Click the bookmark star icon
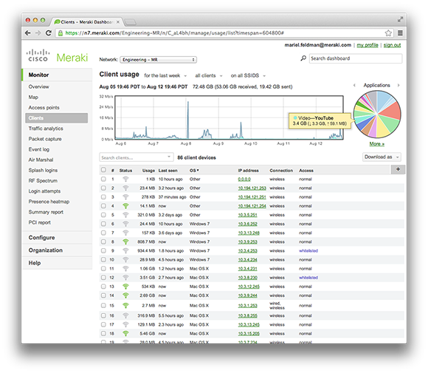The image size is (428, 373). point(388,33)
